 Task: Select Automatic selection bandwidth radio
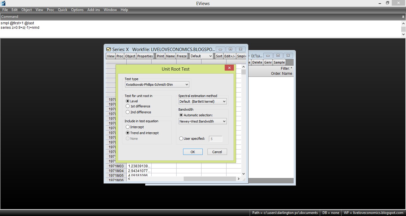pyautogui.click(x=181, y=115)
